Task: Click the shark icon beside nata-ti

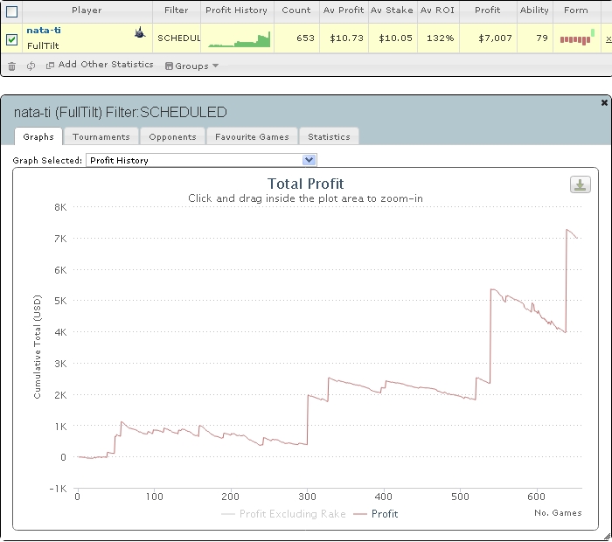Action: 140,32
